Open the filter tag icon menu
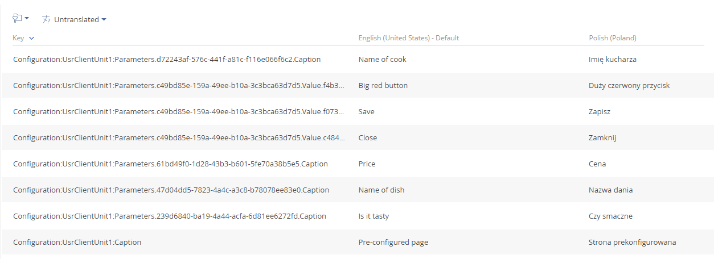The height and width of the screenshot is (259, 714). coord(17,19)
